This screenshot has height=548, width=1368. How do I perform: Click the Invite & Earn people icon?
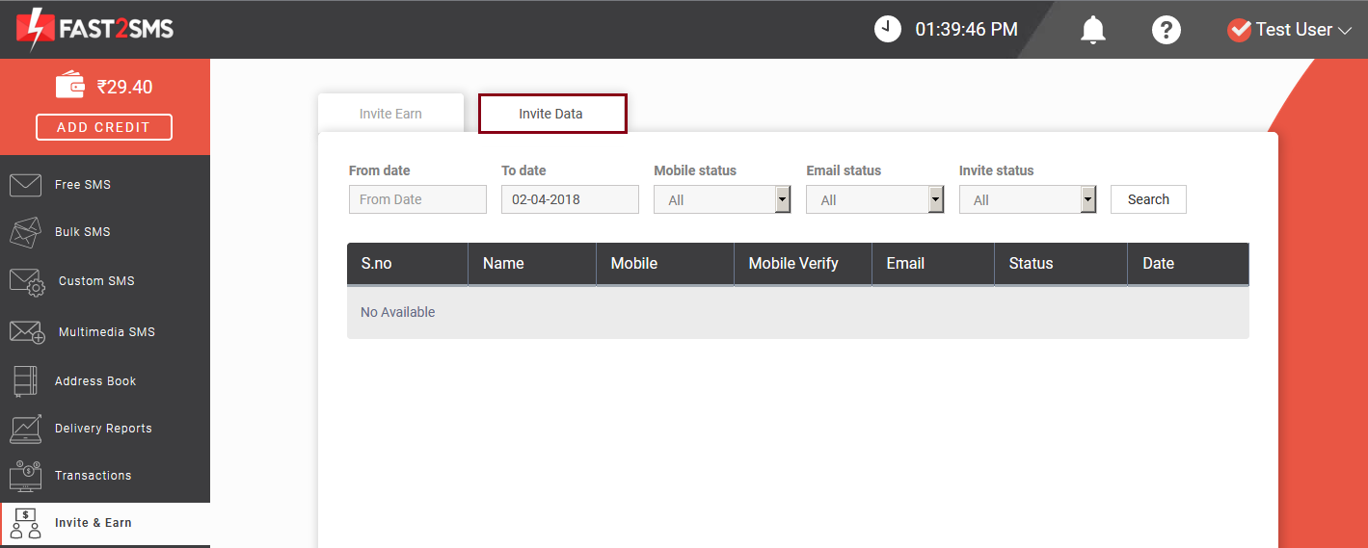pos(25,523)
